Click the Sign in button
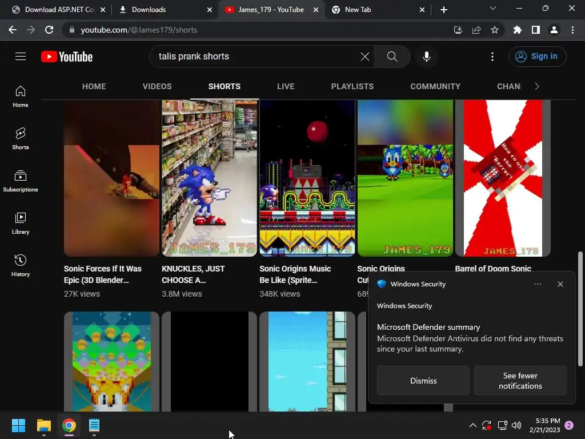The width and height of the screenshot is (585, 439). coord(537,57)
